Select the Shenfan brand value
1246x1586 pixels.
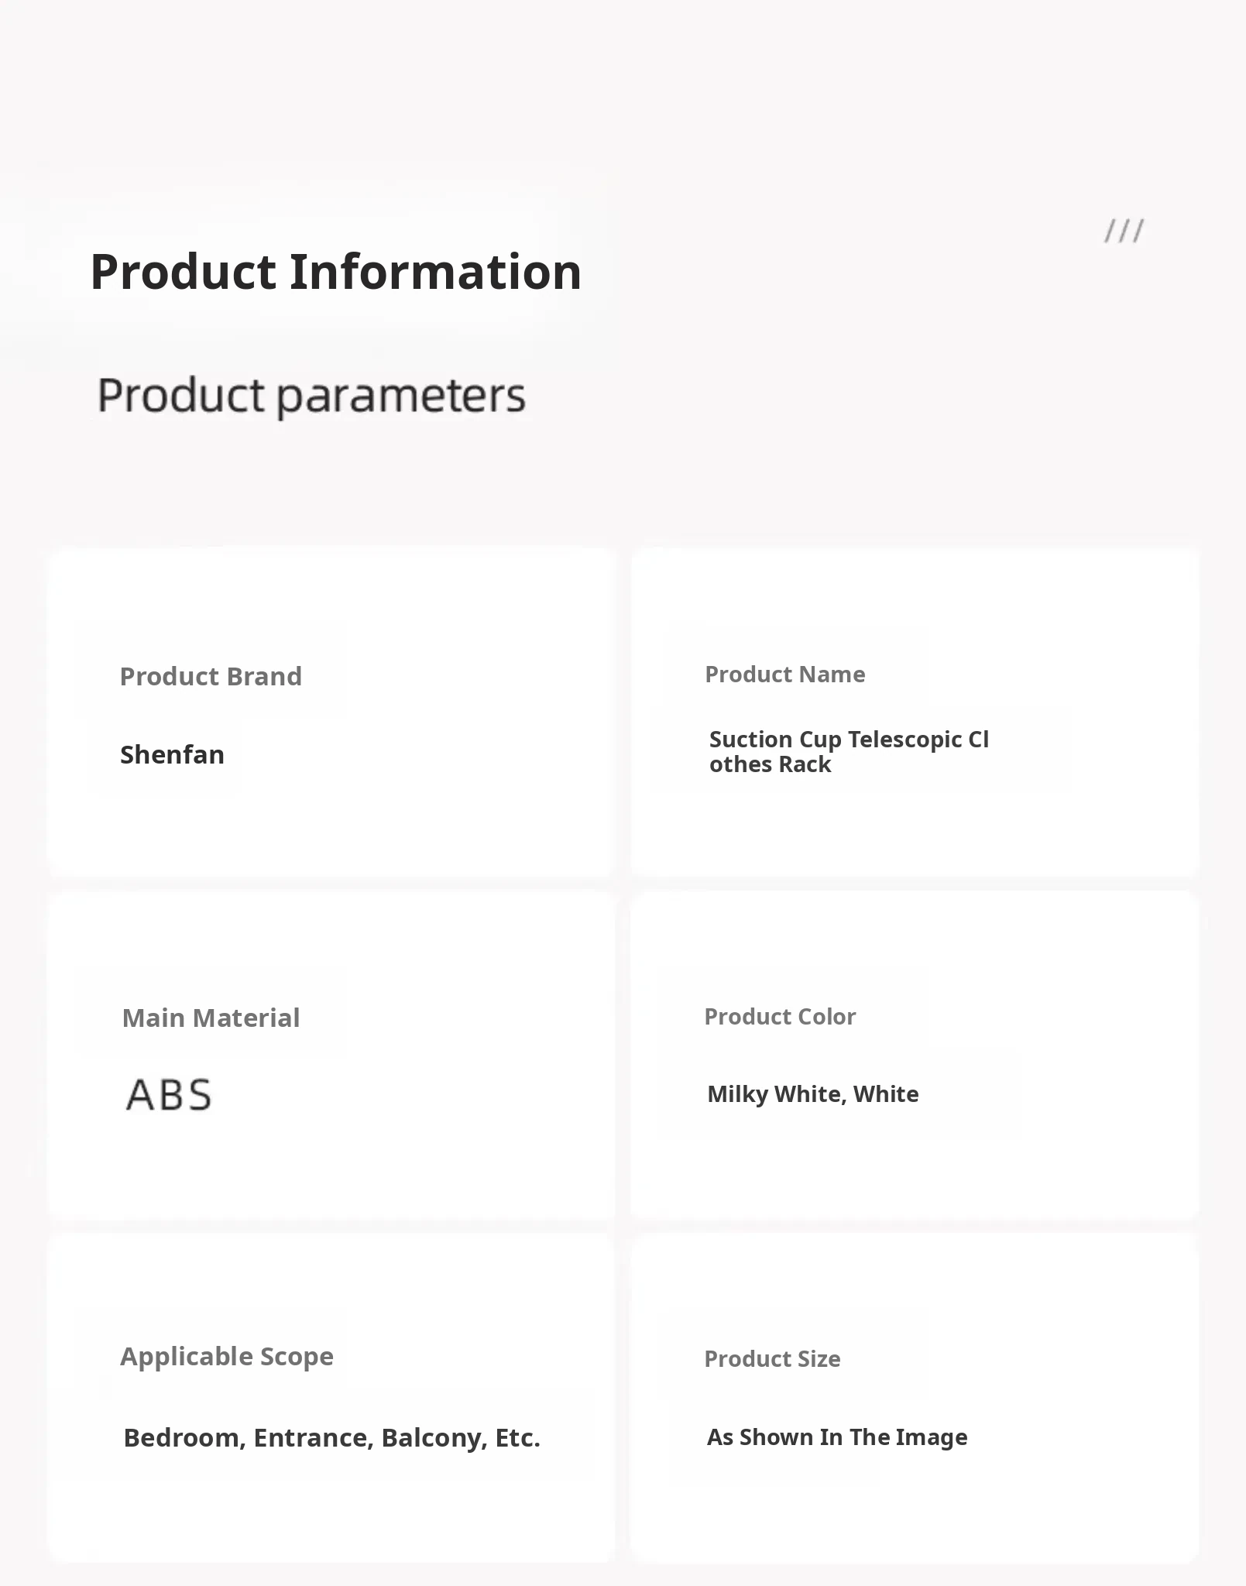click(x=172, y=755)
